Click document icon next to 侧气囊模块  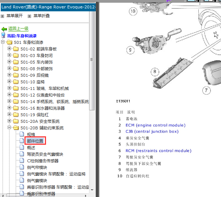point(22,180)
